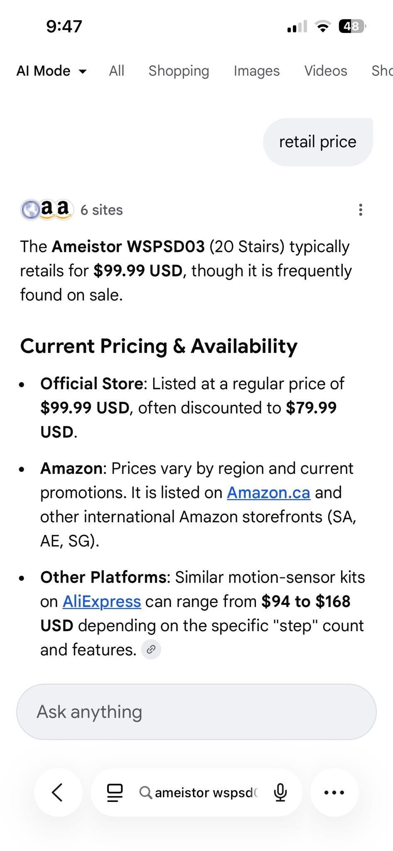Tap the back arrow button

58,792
